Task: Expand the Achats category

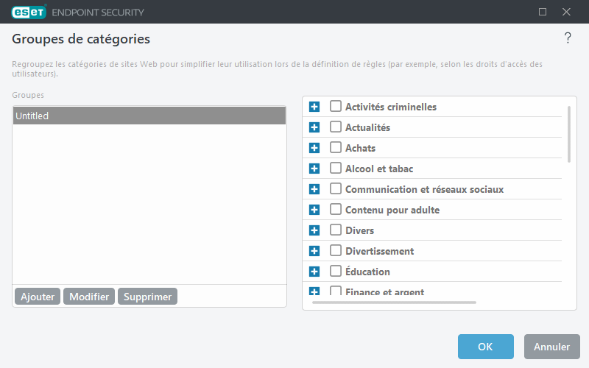Action: (314, 148)
